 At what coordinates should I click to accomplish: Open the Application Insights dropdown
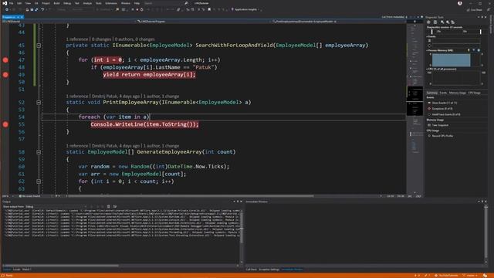tap(245, 9)
